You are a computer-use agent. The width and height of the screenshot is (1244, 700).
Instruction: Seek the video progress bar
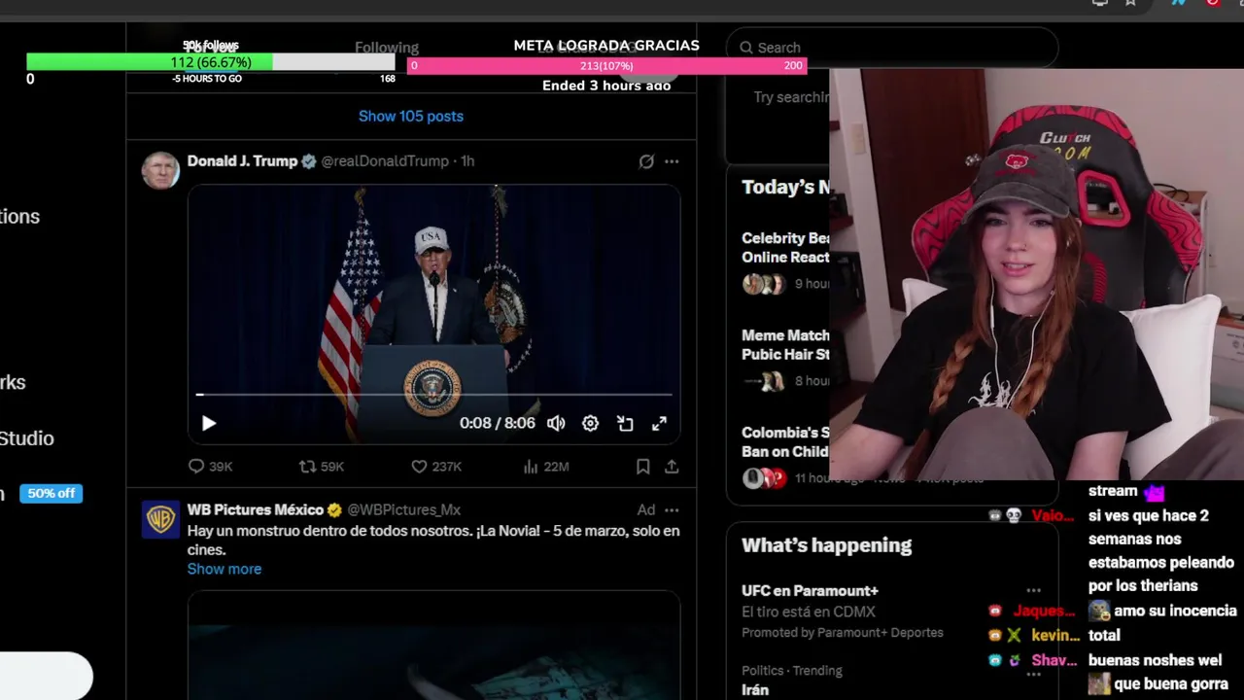pyautogui.click(x=433, y=395)
